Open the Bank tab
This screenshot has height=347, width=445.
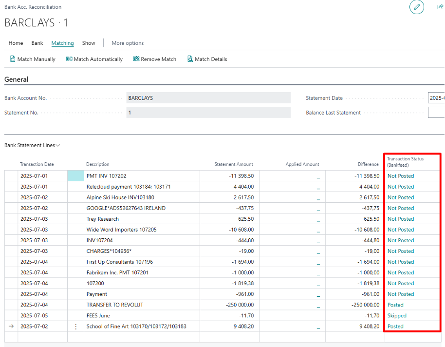pos(37,43)
